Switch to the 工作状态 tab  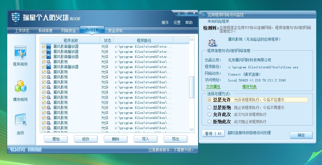[22, 31]
